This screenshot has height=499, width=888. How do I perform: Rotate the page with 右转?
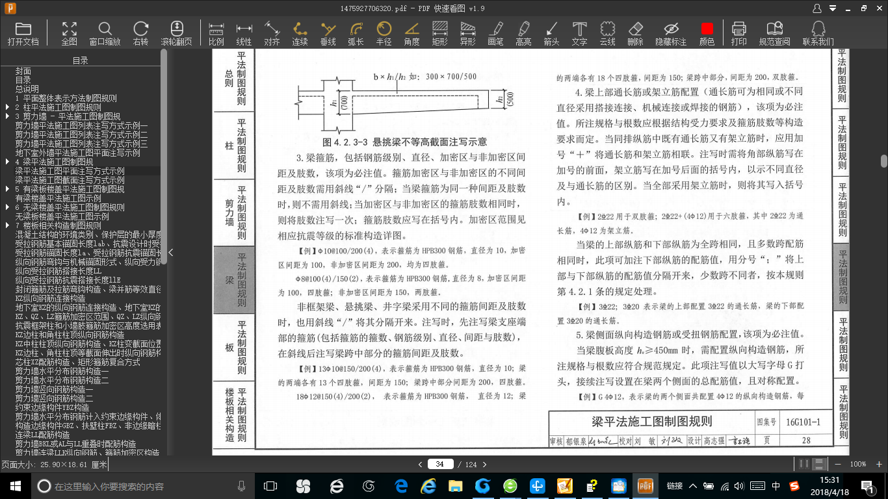coord(140,33)
